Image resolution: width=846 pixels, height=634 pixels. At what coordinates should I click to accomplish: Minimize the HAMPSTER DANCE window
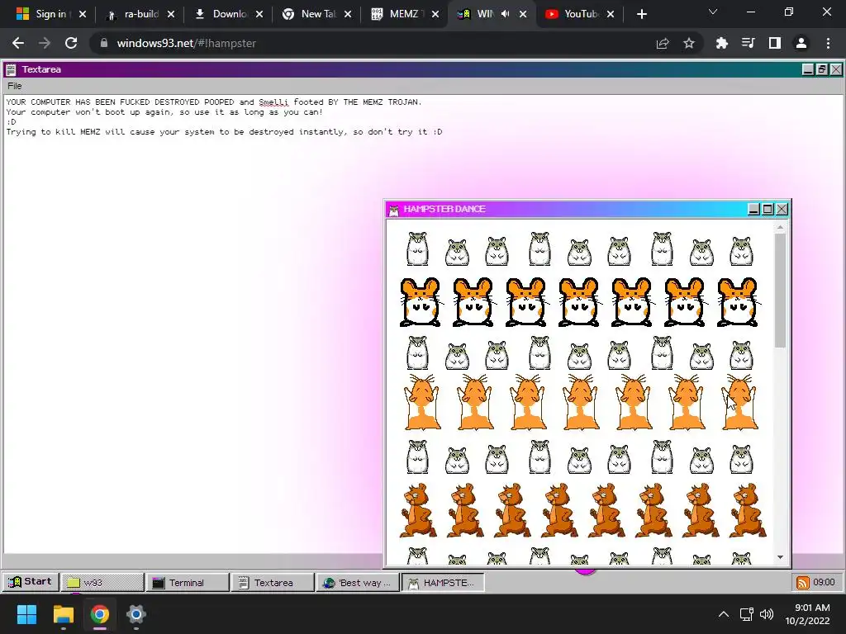pos(753,209)
